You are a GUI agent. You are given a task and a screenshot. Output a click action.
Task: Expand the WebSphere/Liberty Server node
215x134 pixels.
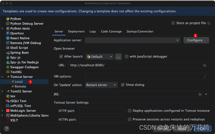tap(2, 115)
